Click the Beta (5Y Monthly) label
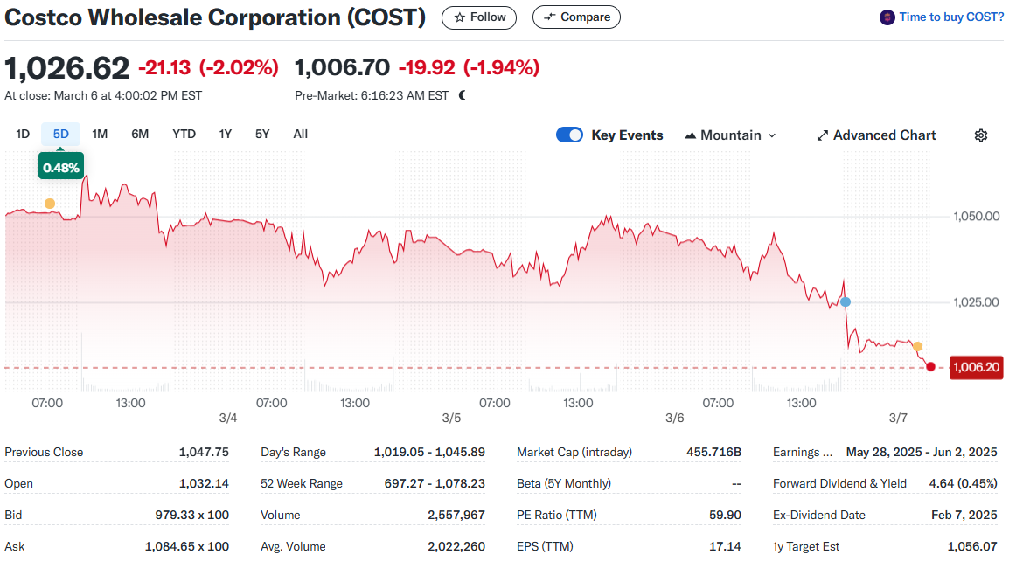This screenshot has width=1016, height=561. pos(564,484)
